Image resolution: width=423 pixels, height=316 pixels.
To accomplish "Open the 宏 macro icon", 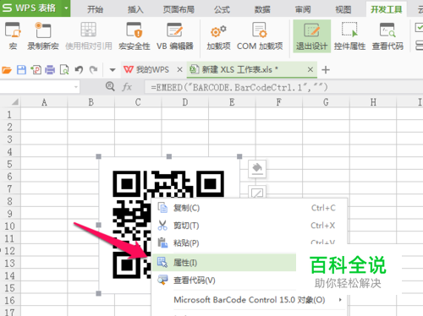I will [13, 36].
